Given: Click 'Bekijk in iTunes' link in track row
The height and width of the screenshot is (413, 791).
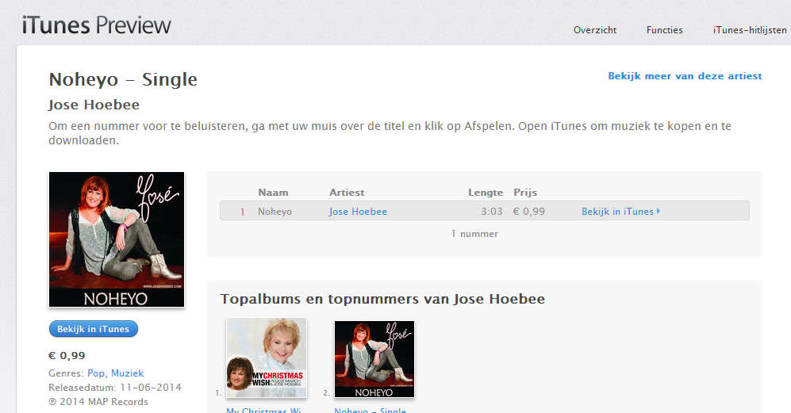Looking at the screenshot, I should click(617, 212).
